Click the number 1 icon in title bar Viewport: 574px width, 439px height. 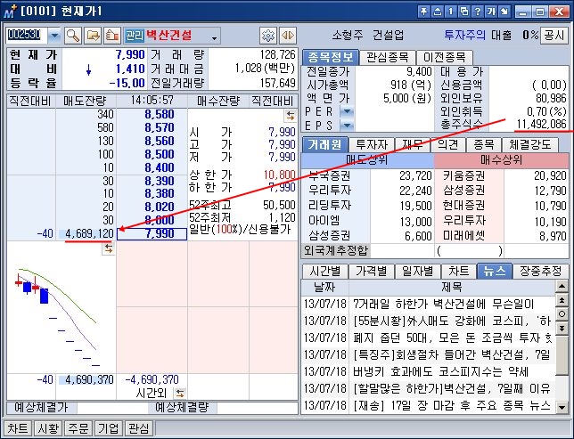click(451, 12)
